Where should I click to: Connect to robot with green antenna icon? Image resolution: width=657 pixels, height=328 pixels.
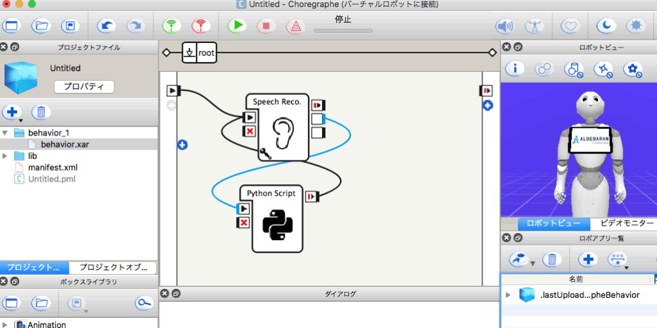point(171,26)
